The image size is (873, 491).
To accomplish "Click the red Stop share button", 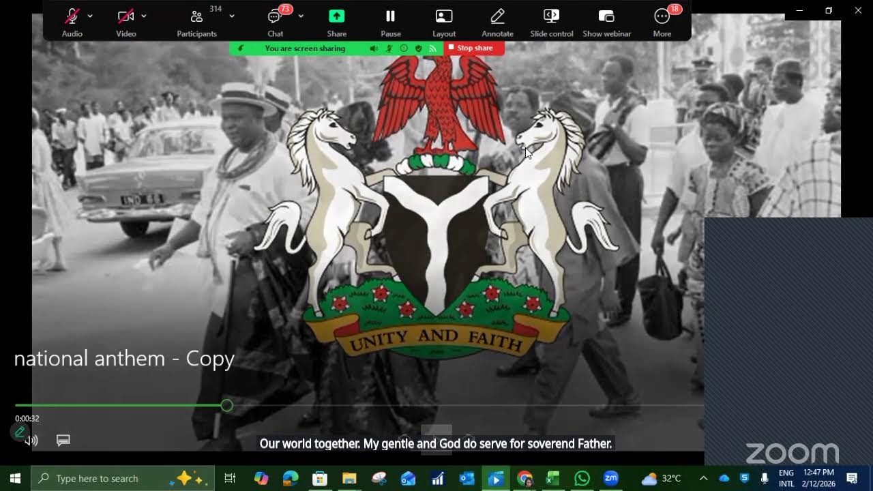I will click(474, 48).
